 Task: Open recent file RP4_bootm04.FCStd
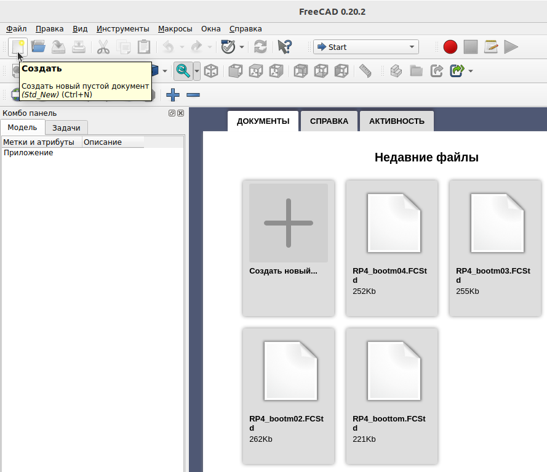pos(392,248)
